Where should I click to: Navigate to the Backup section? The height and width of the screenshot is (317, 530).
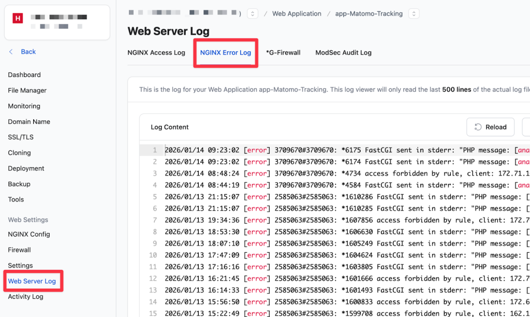point(19,184)
